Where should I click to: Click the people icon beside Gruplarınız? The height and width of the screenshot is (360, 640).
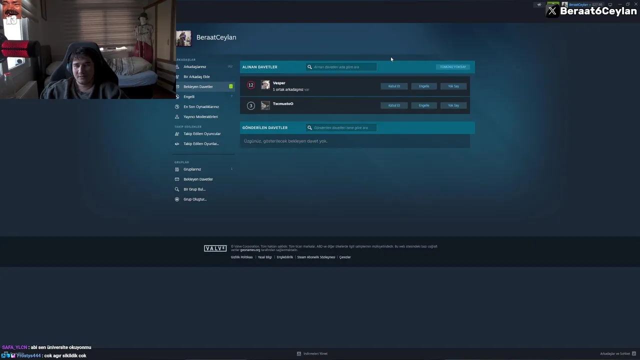[177, 169]
